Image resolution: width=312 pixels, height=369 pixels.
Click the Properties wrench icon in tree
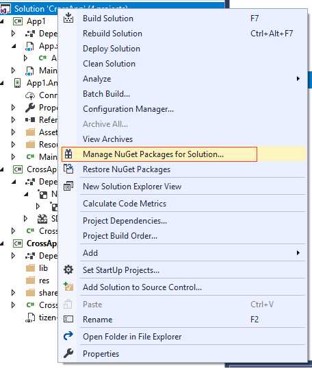(30, 108)
